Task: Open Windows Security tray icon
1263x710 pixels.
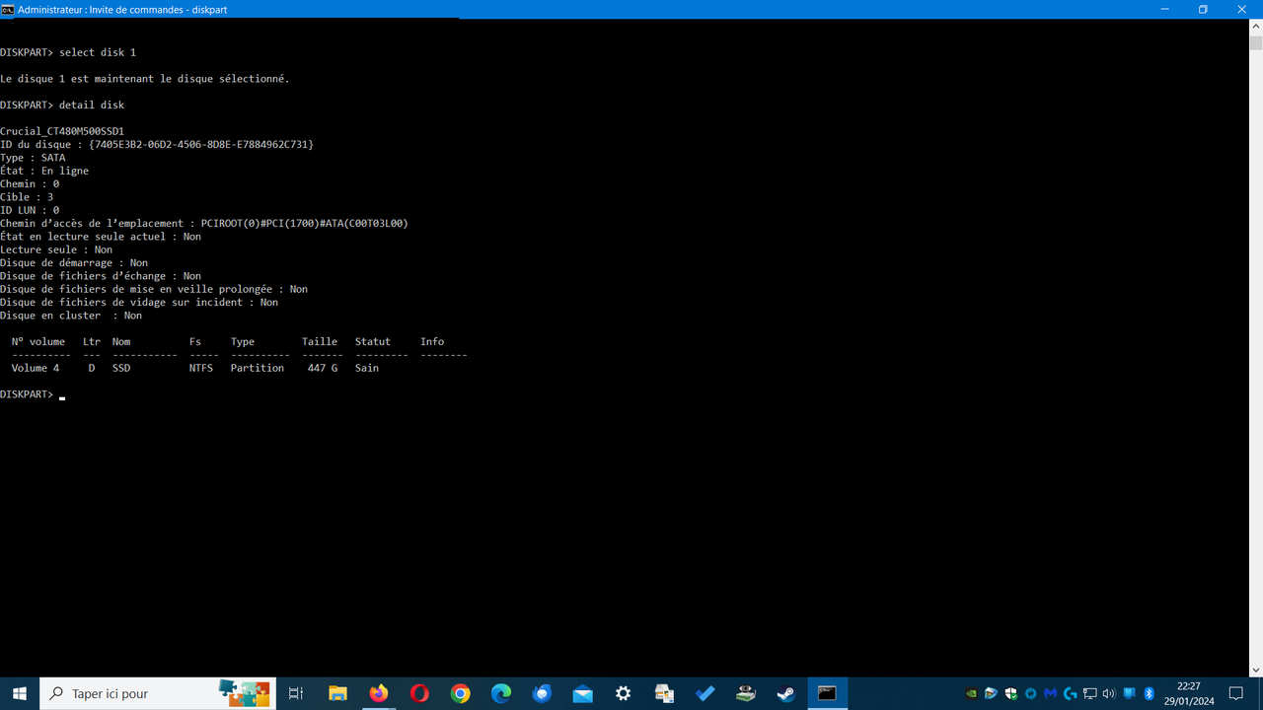Action: point(1010,693)
